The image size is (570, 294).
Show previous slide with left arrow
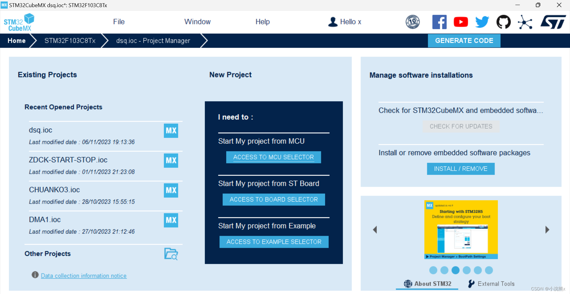point(375,230)
